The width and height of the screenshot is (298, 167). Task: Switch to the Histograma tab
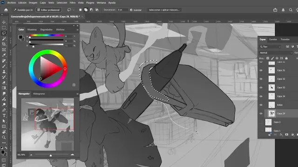click(39, 94)
